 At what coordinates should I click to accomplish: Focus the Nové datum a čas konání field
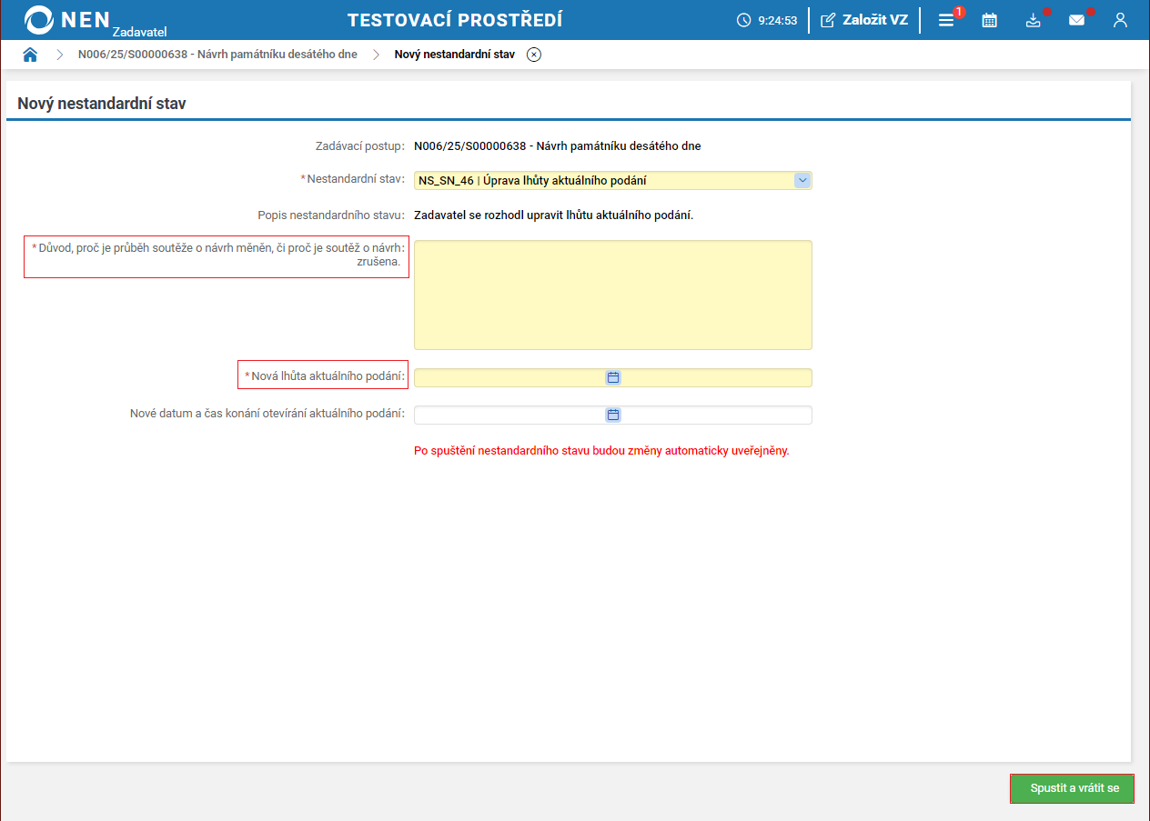pos(613,415)
